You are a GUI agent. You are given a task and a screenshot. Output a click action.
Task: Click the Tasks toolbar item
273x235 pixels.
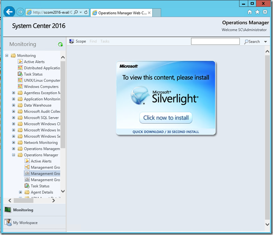(105, 41)
